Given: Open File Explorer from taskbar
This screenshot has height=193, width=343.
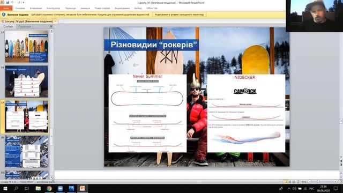Looking at the screenshot, I should (38, 188).
